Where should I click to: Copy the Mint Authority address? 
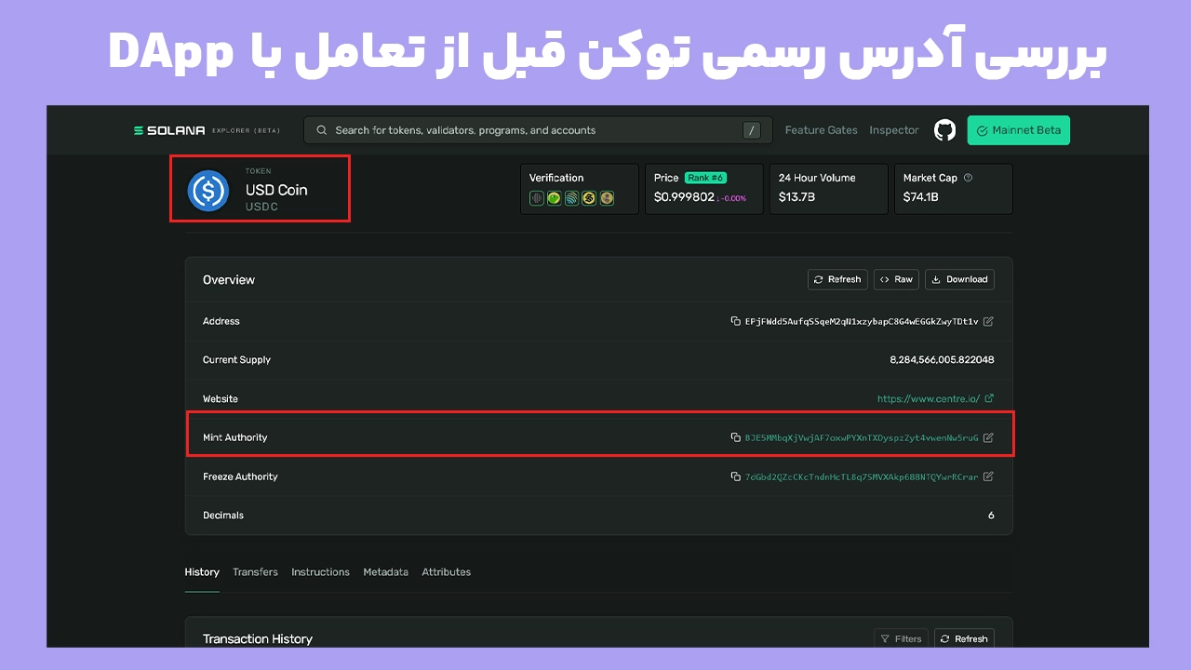[736, 437]
